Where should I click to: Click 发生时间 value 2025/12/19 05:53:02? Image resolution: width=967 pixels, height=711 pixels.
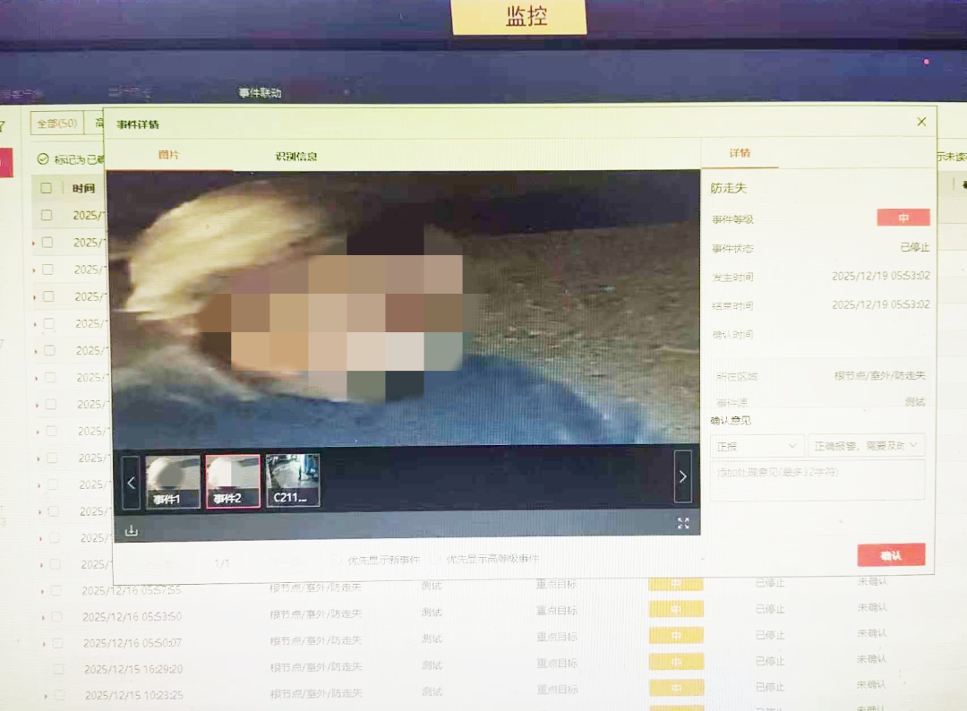click(x=881, y=276)
